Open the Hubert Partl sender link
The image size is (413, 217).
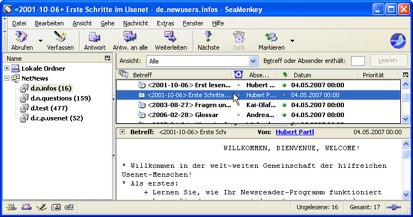pyautogui.click(x=295, y=132)
